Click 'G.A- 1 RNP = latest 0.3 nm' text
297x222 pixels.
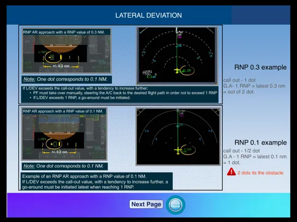tap(254, 86)
